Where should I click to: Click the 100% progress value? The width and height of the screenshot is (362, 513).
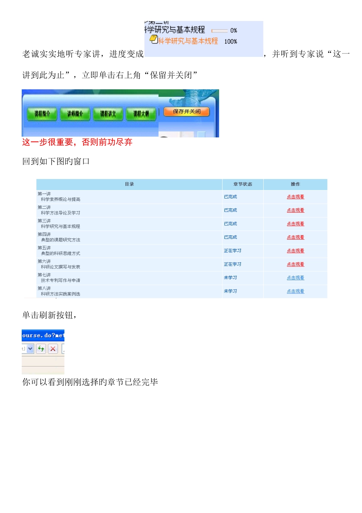tap(231, 42)
